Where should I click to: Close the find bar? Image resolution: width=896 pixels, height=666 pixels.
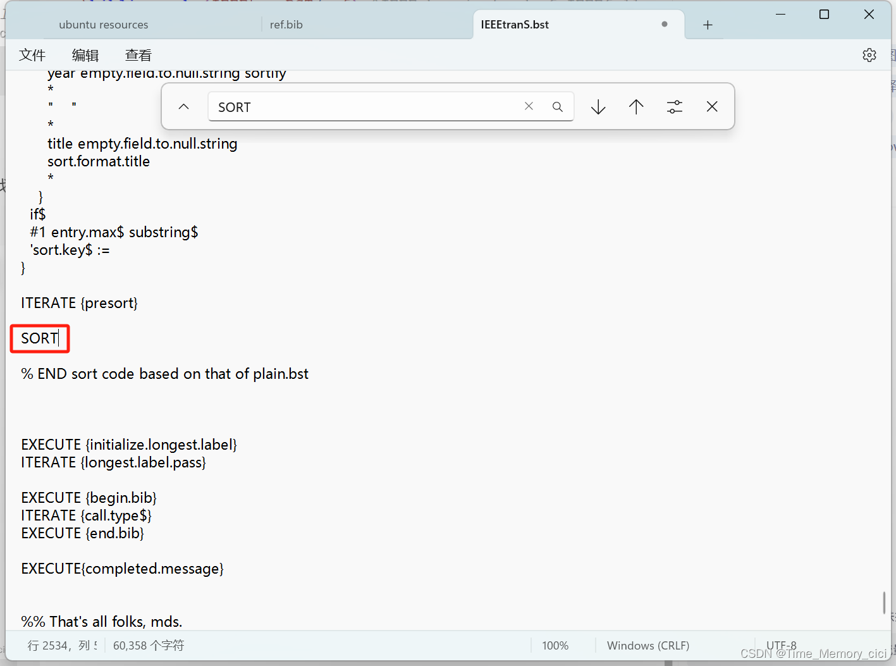[712, 107]
